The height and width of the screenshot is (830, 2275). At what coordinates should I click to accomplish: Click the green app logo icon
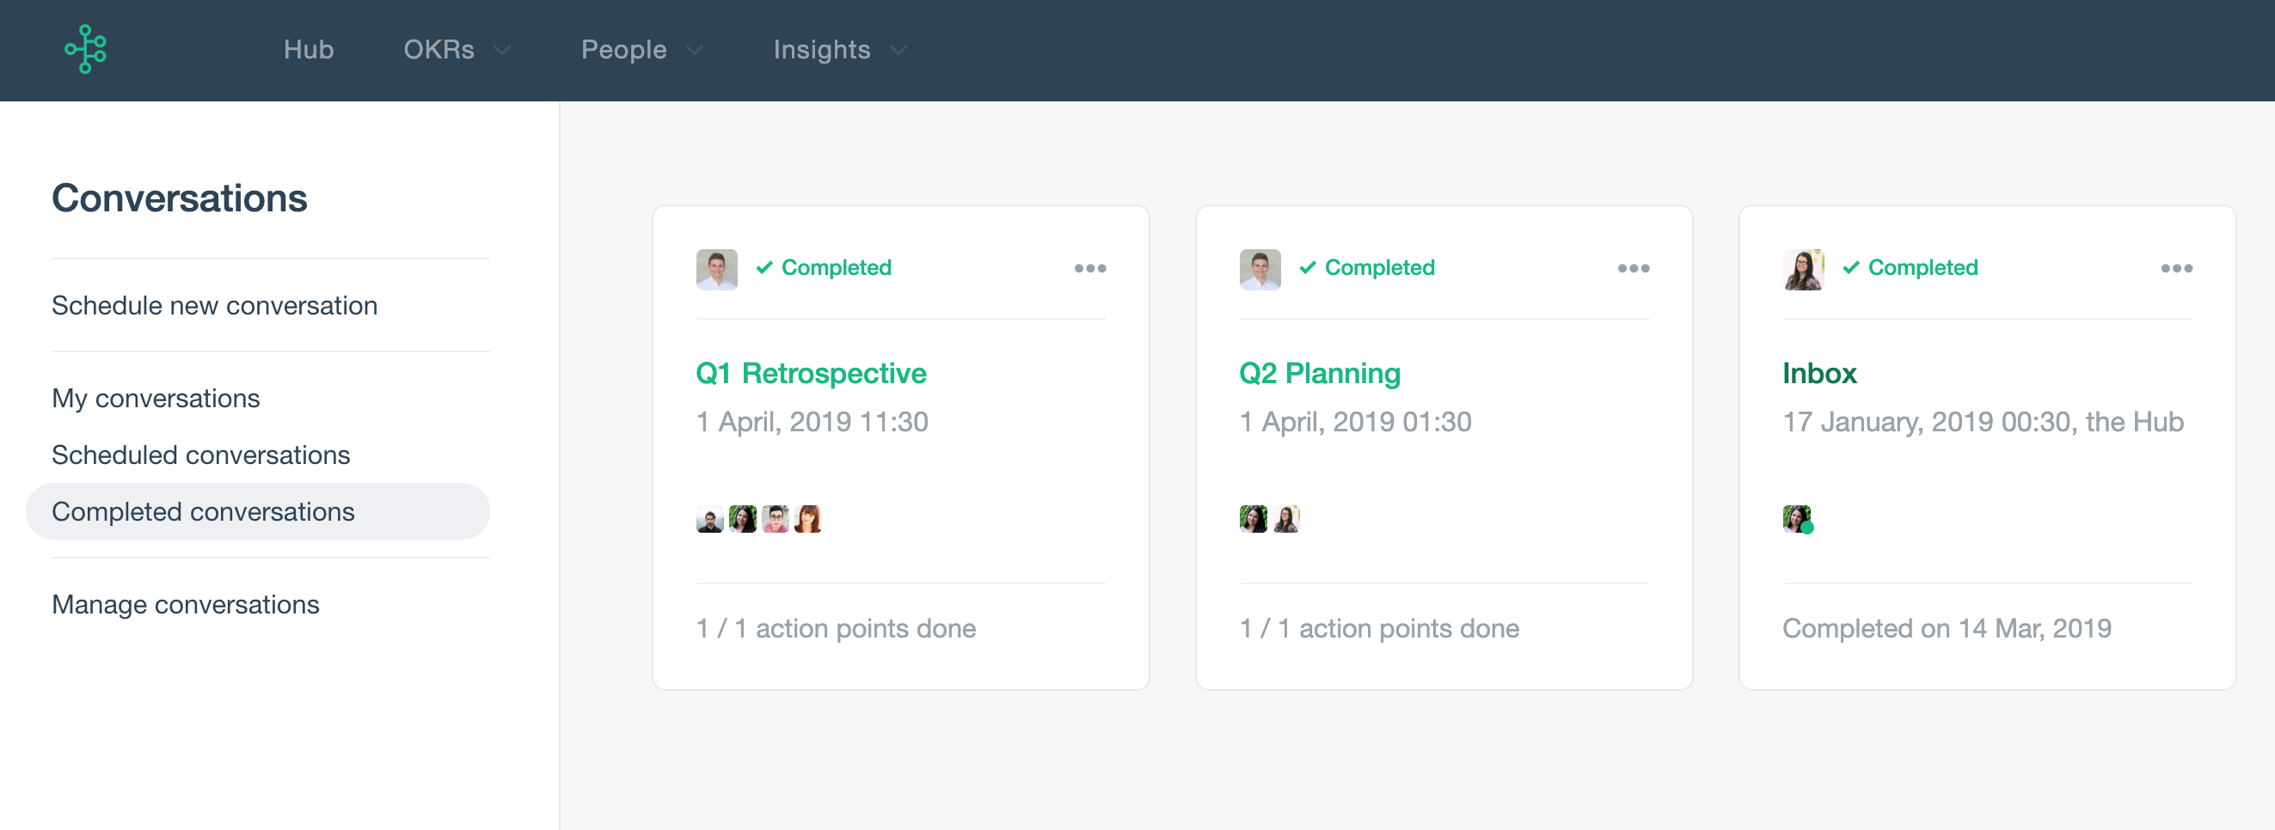pos(86,50)
